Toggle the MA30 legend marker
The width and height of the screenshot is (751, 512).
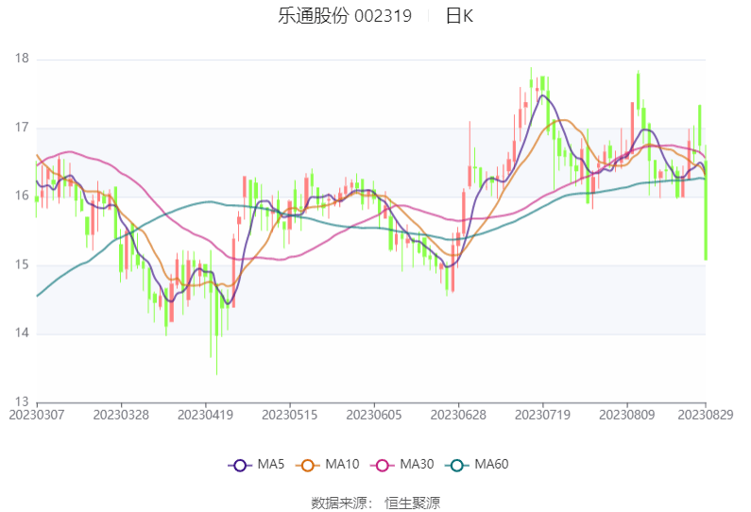pyautogui.click(x=382, y=465)
